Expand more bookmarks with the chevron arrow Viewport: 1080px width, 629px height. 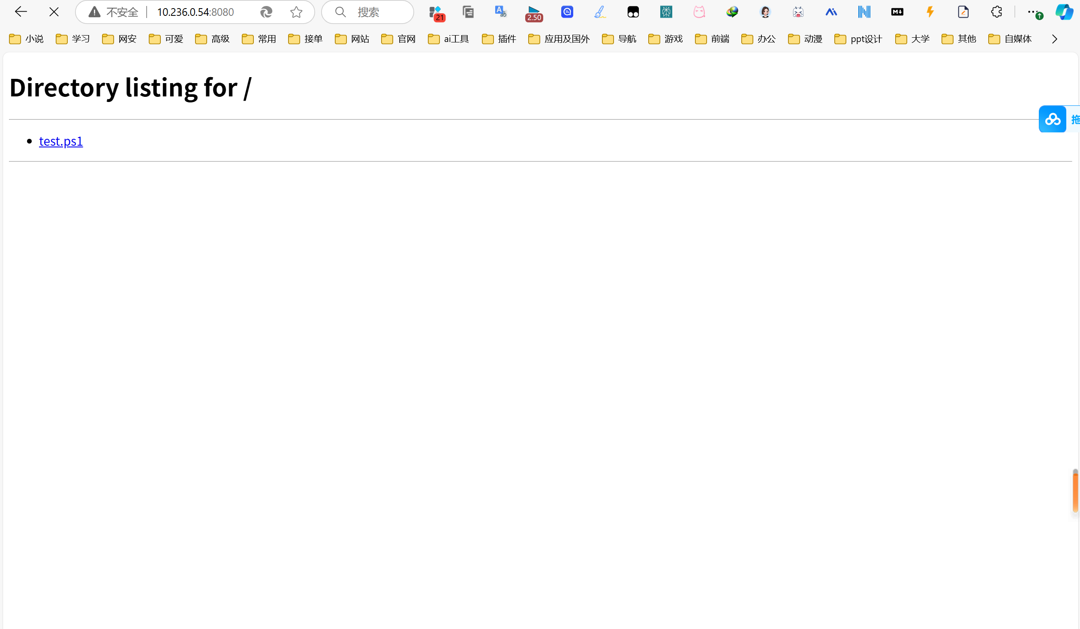(1055, 39)
